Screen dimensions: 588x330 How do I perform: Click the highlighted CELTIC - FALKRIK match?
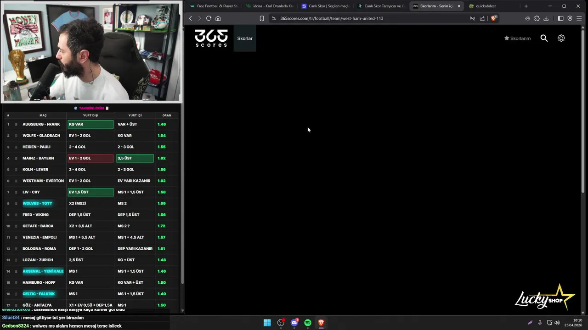click(x=39, y=294)
